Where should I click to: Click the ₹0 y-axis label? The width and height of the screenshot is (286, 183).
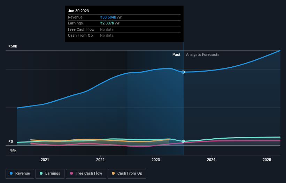click(x=11, y=141)
